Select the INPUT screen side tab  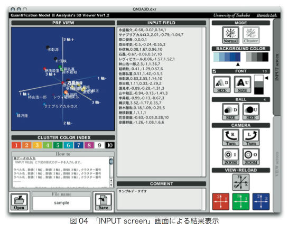pos(277,67)
